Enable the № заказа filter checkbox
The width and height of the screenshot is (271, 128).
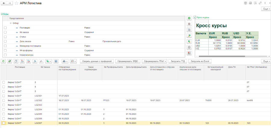tap(5, 32)
